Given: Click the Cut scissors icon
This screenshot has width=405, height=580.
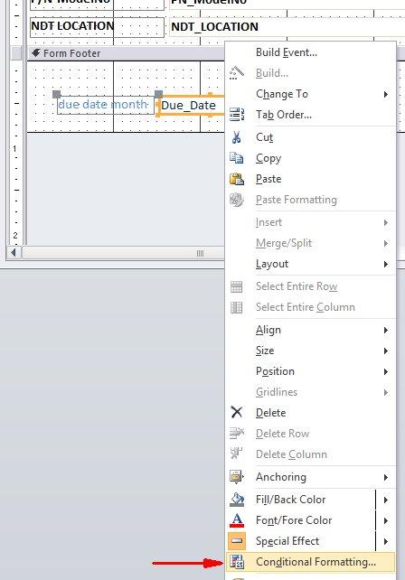Looking at the screenshot, I should click(x=236, y=137).
